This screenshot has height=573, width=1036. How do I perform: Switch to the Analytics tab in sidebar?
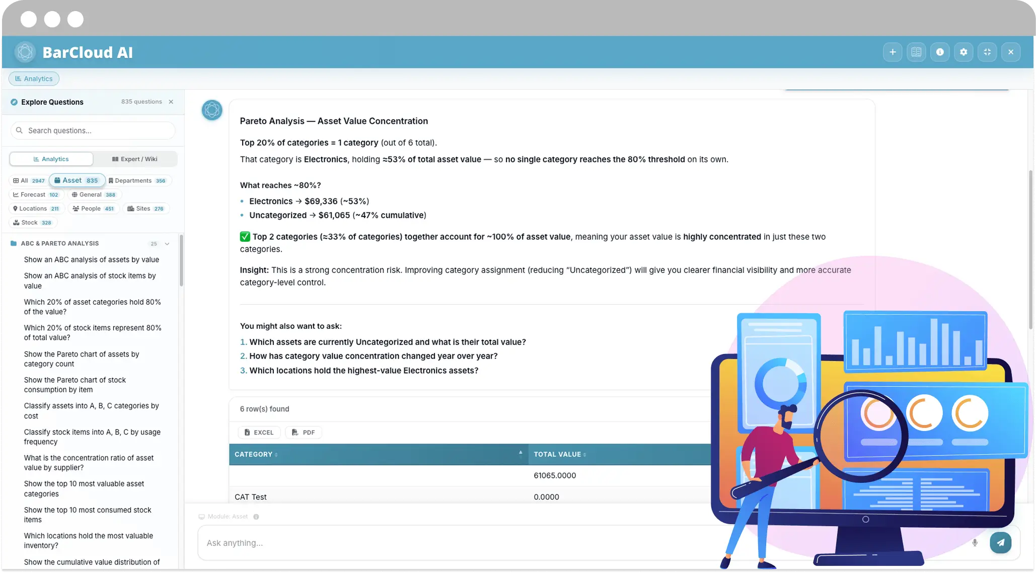(x=51, y=159)
